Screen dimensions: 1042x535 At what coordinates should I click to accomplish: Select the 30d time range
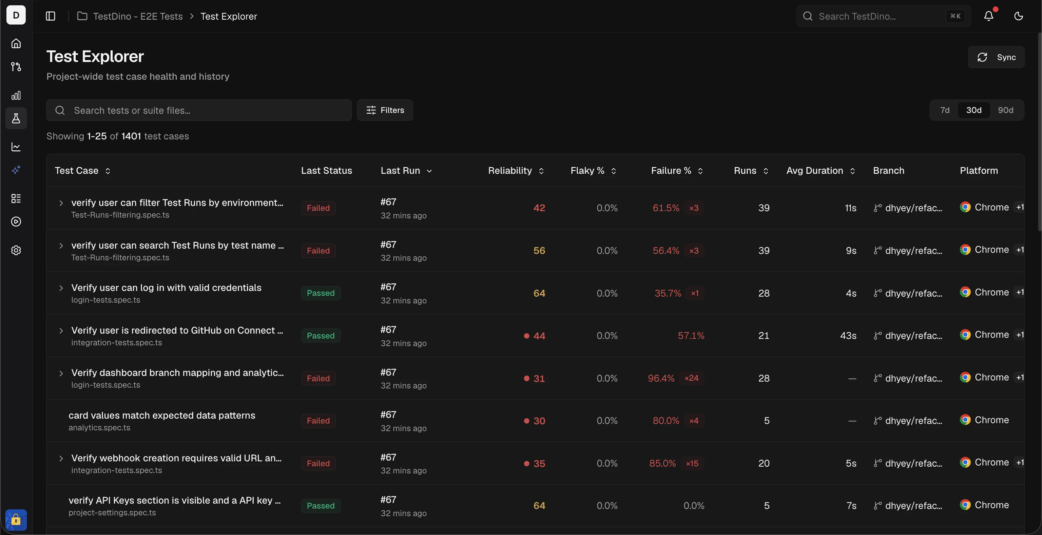tap(973, 110)
